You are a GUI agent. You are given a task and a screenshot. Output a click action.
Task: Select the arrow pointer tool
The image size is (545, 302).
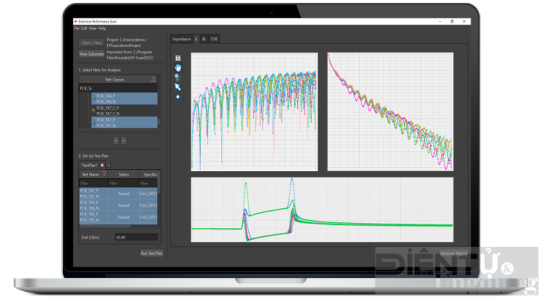(178, 87)
